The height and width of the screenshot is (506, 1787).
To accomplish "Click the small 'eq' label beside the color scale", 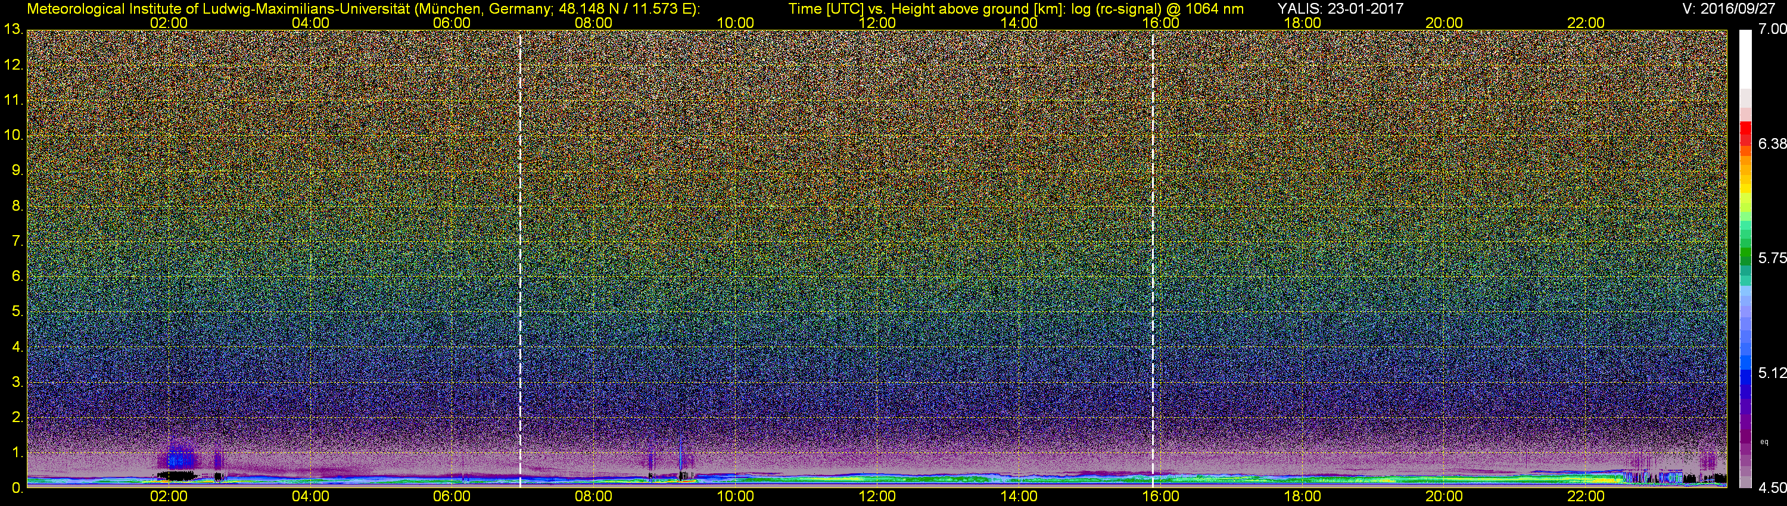I will pos(1764,442).
